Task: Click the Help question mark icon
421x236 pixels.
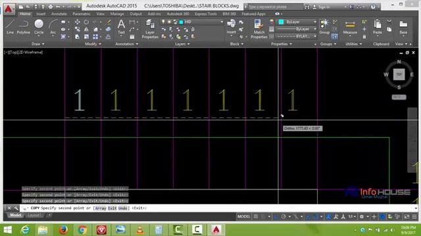Action: tap(373, 7)
